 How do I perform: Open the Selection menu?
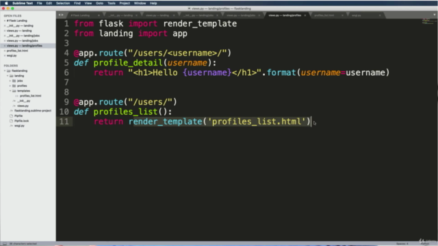pos(63,3)
